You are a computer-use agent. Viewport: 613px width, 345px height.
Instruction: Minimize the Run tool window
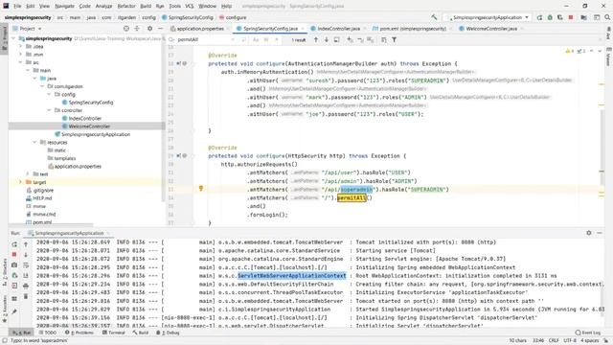tap(600, 233)
